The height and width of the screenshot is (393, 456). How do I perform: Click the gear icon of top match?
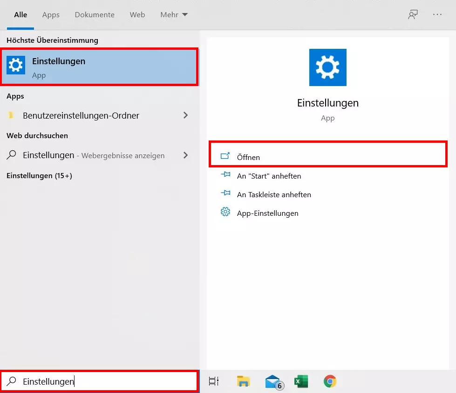[16, 65]
